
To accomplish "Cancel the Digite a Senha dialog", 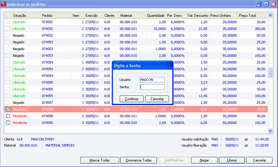I will (x=157, y=99).
